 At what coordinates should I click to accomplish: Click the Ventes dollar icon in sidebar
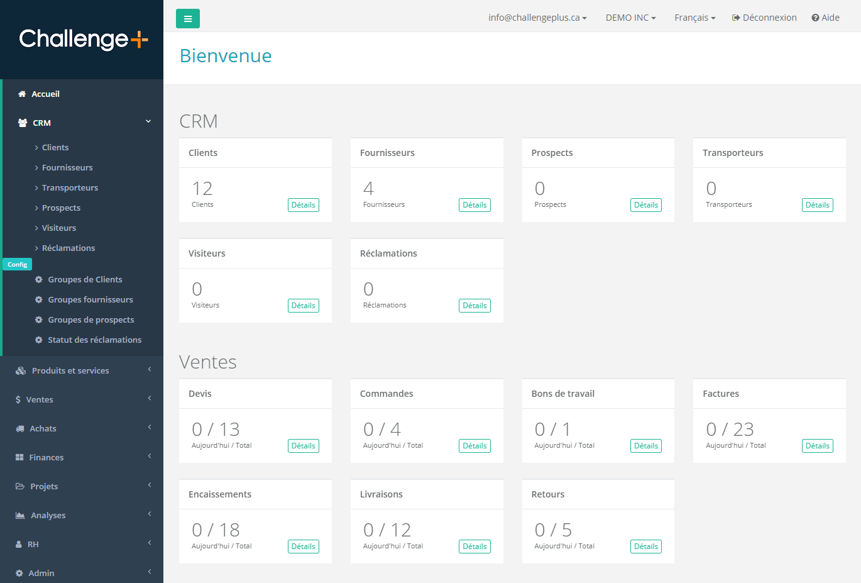(21, 399)
